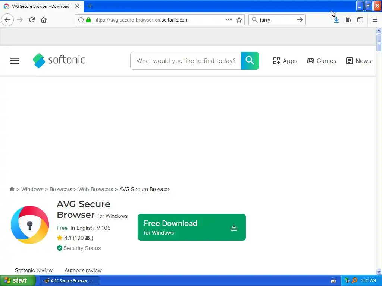Screen dimensions: 382x286
Task: Click the breadcrumb home icon
Action: tap(12, 189)
